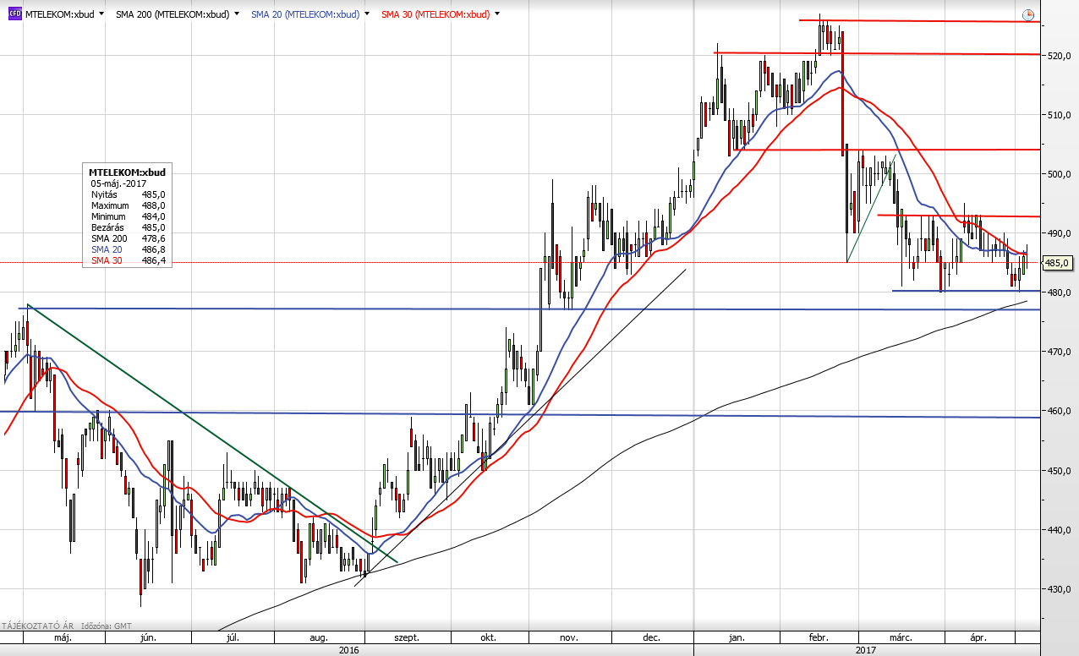Click the Nyitás 485,0 row in the info box
Viewport: 1079px width, 656px height.
127,194
